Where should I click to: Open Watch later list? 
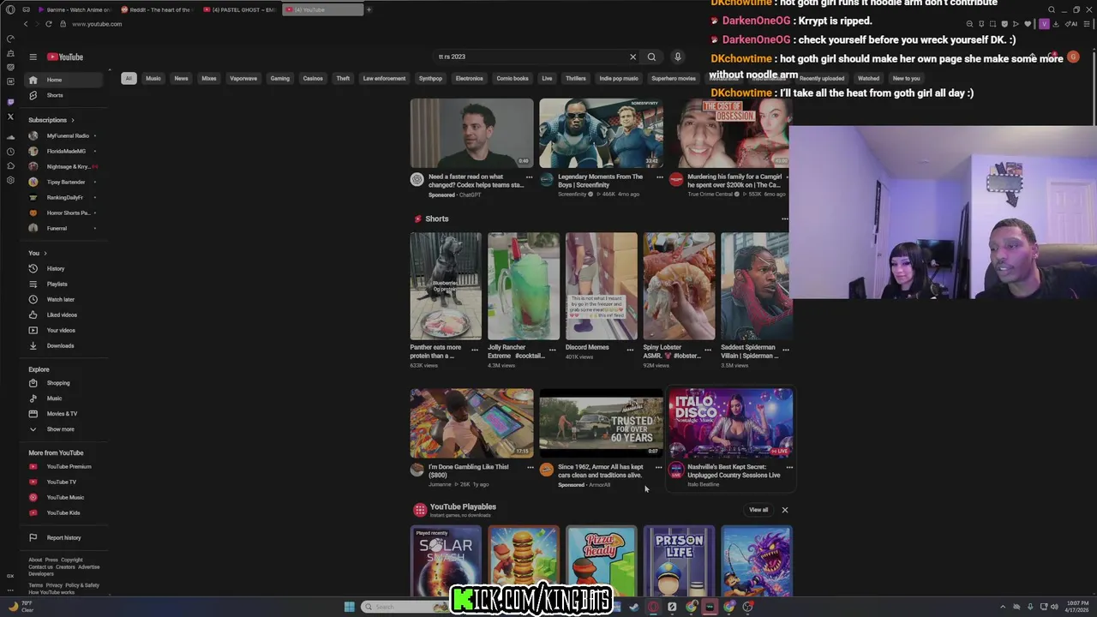point(64,299)
